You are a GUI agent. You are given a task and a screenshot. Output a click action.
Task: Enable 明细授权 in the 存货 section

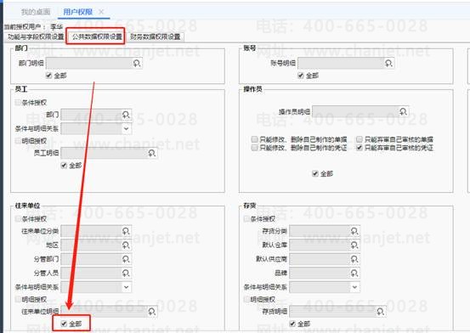(x=246, y=299)
